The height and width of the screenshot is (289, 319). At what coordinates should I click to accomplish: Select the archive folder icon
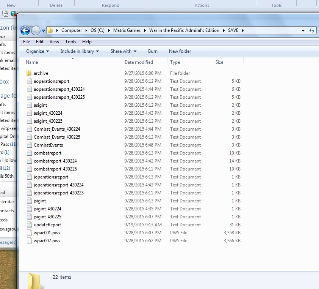point(29,73)
